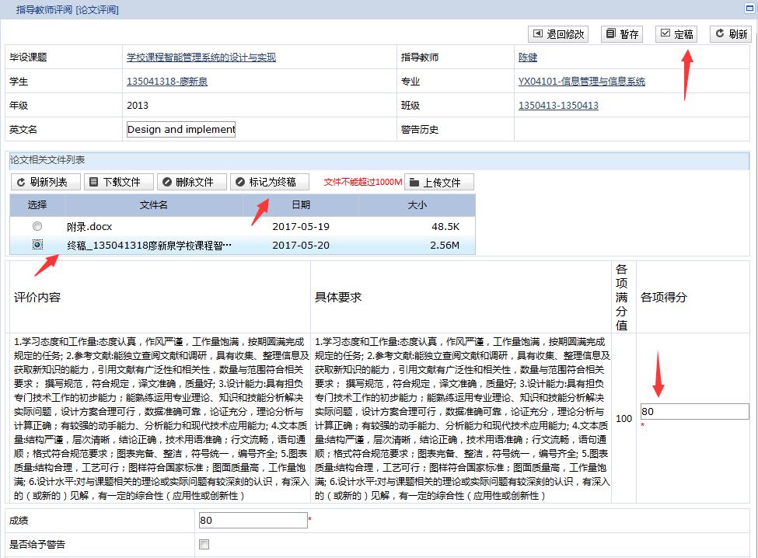758x558 pixels.
Task: Click the 下载文件 list icon
Action: click(94, 182)
